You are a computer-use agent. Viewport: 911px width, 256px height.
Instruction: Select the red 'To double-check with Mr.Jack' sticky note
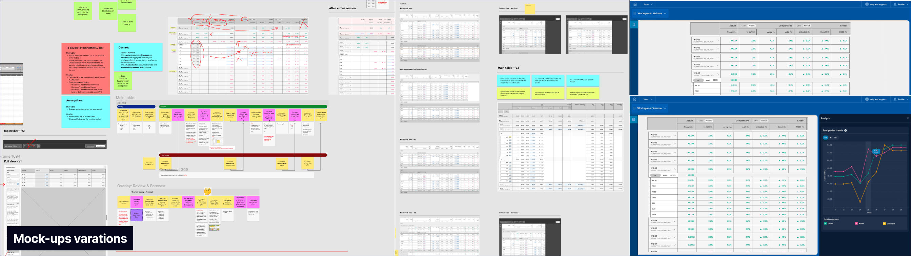coord(86,68)
